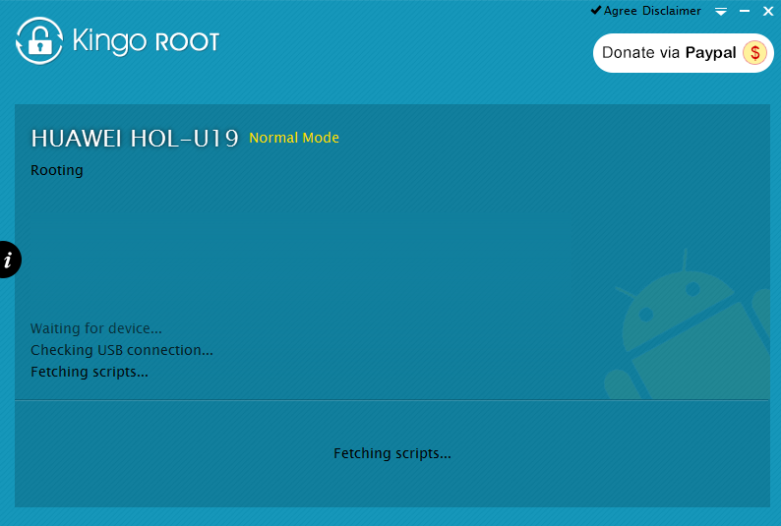Viewport: 781px width, 526px height.
Task: Donate via Paypal button
Action: [x=683, y=53]
